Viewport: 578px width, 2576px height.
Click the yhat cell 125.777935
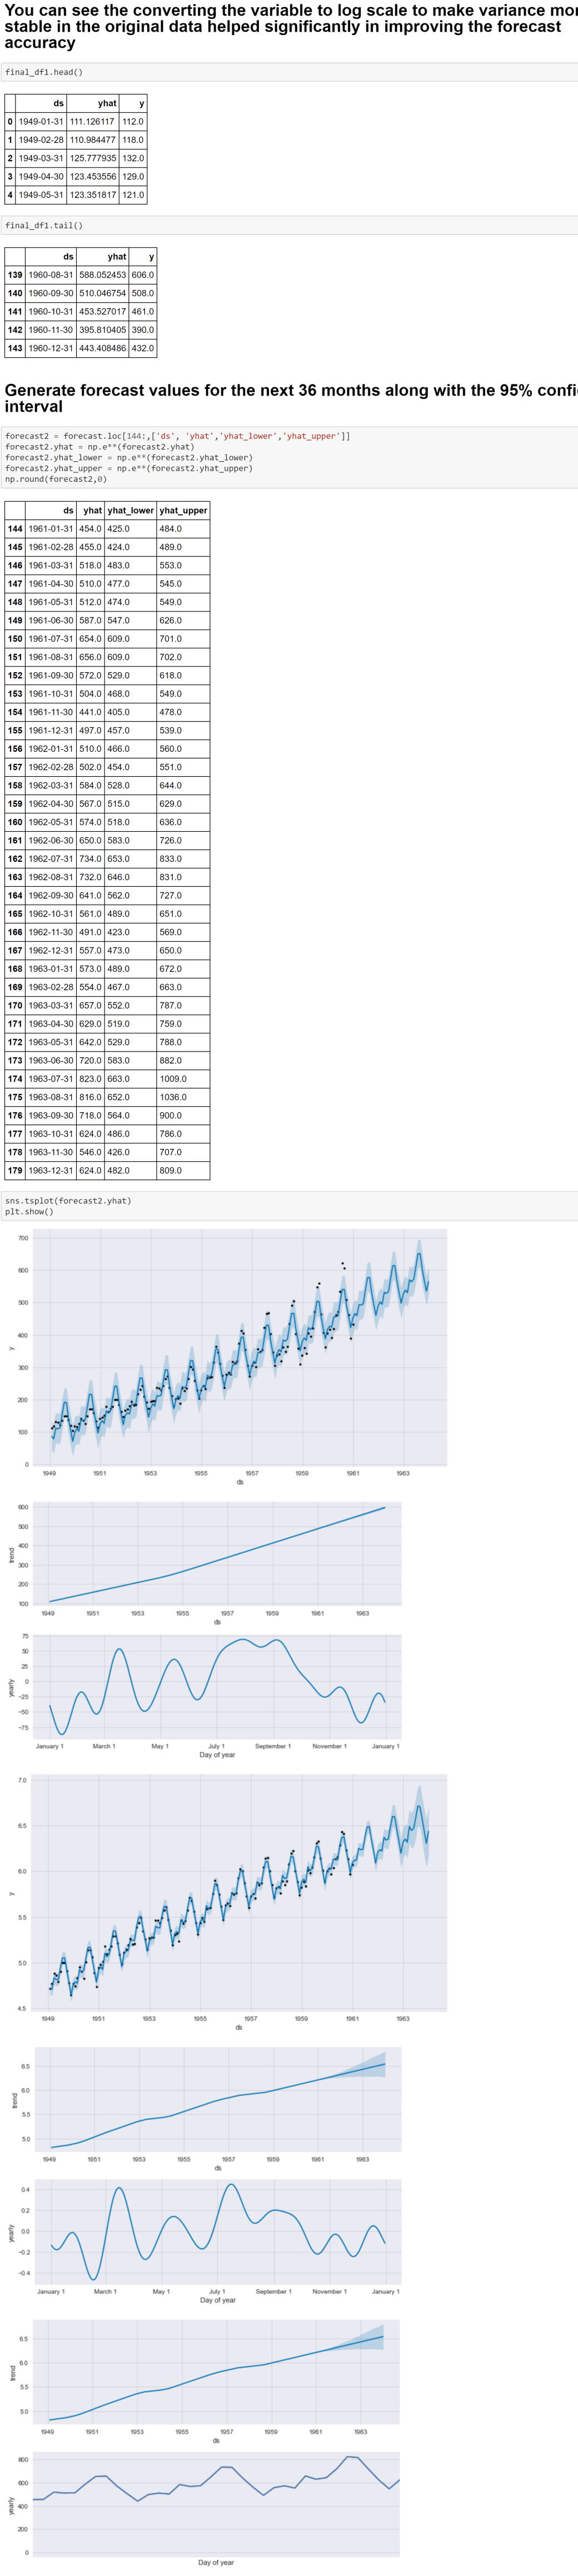[93, 158]
